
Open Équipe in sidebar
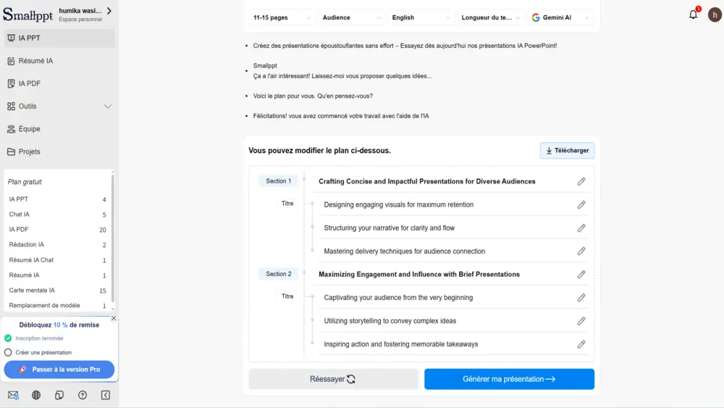click(x=59, y=128)
